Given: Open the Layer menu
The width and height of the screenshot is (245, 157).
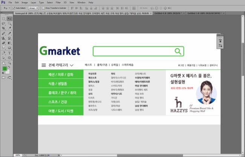Looking at the screenshot, I should (x=33, y=3).
